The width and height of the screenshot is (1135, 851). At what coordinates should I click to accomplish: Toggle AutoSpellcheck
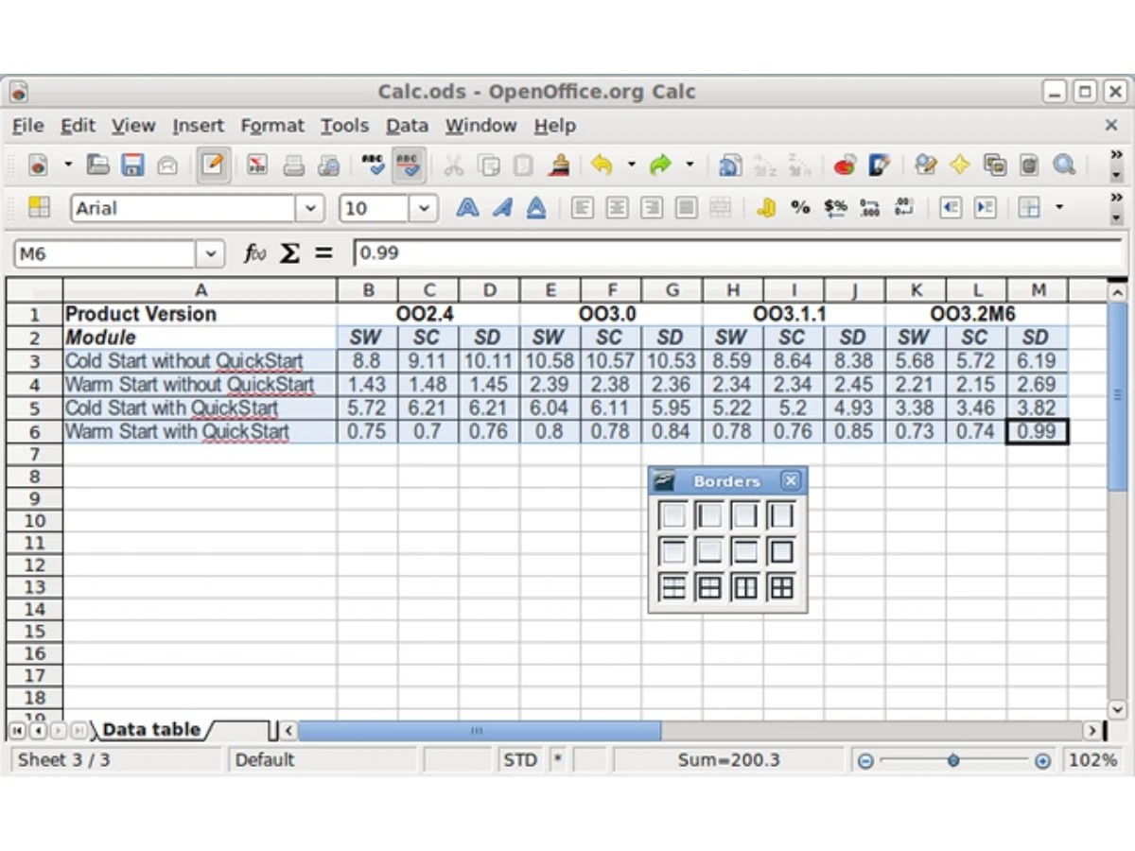point(409,165)
